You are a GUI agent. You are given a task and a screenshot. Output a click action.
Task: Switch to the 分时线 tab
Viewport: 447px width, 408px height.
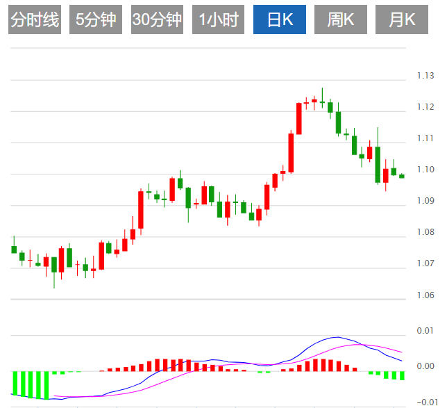click(x=35, y=19)
